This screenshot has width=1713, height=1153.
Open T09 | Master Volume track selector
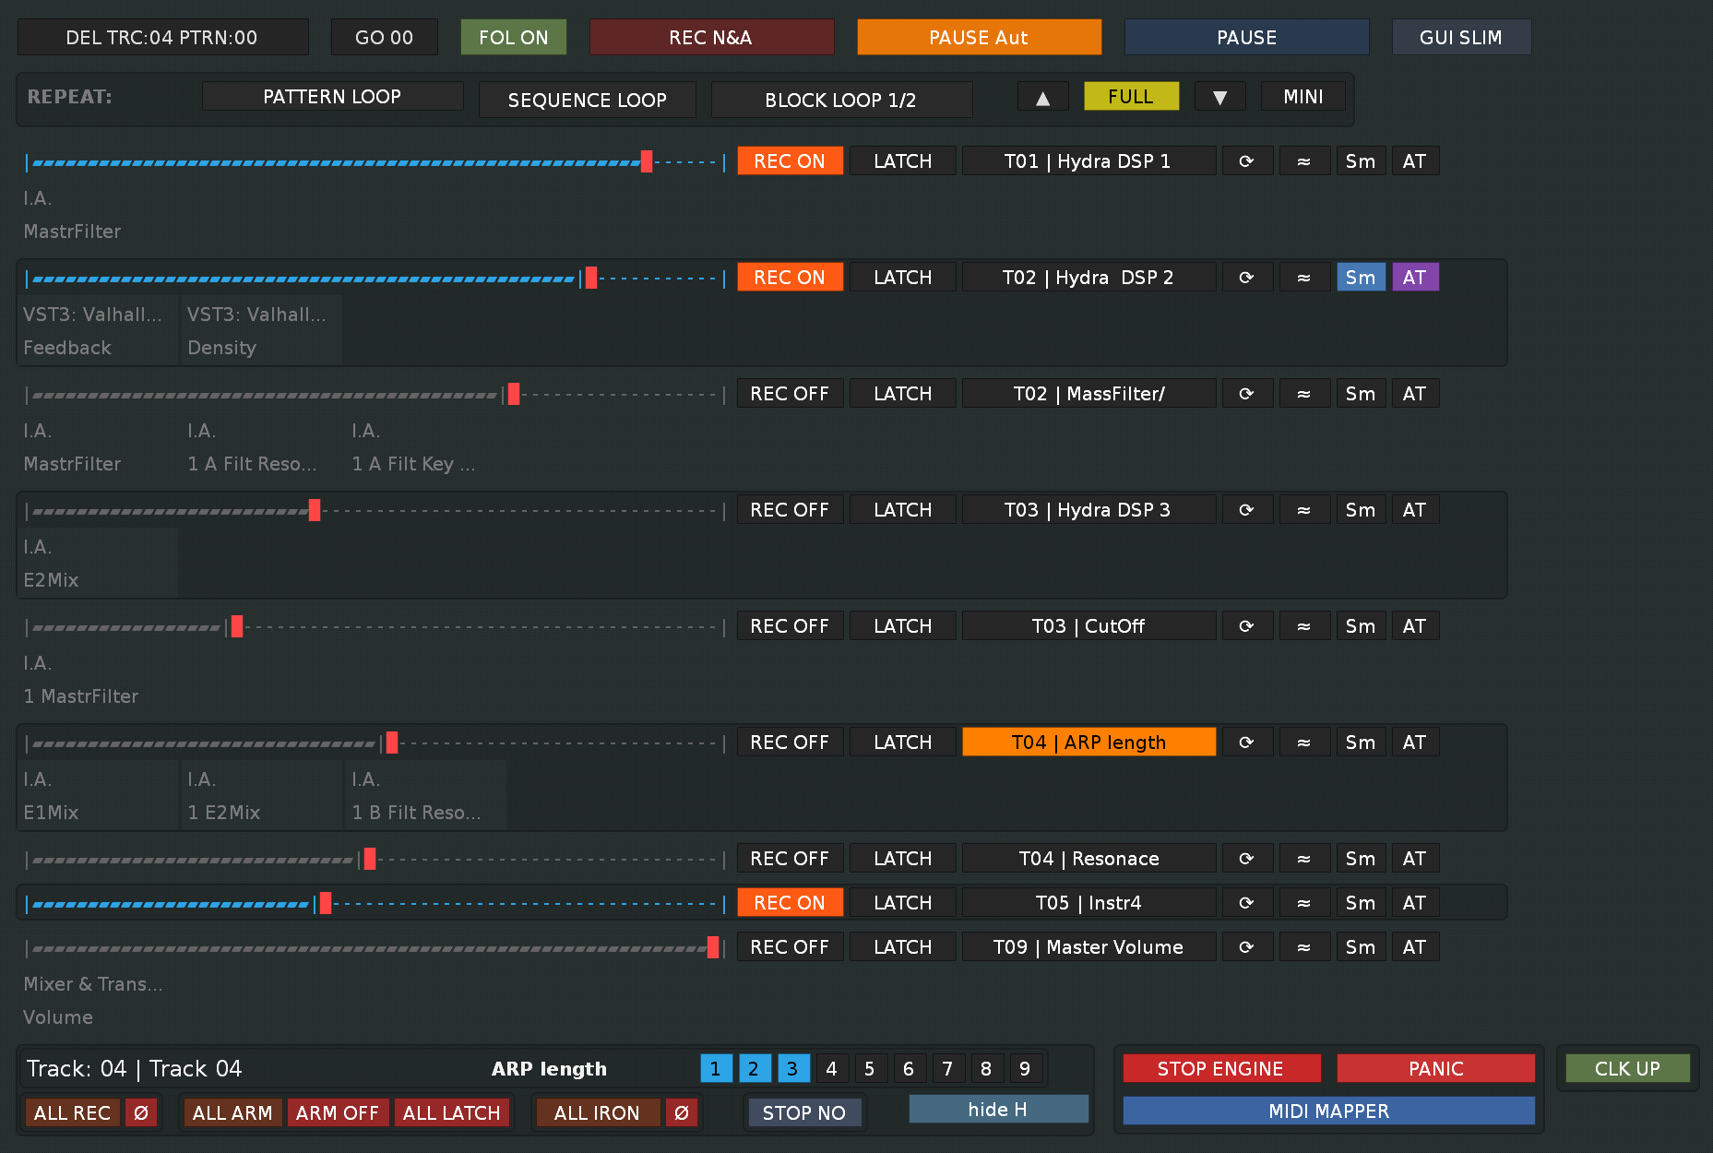(x=1088, y=947)
